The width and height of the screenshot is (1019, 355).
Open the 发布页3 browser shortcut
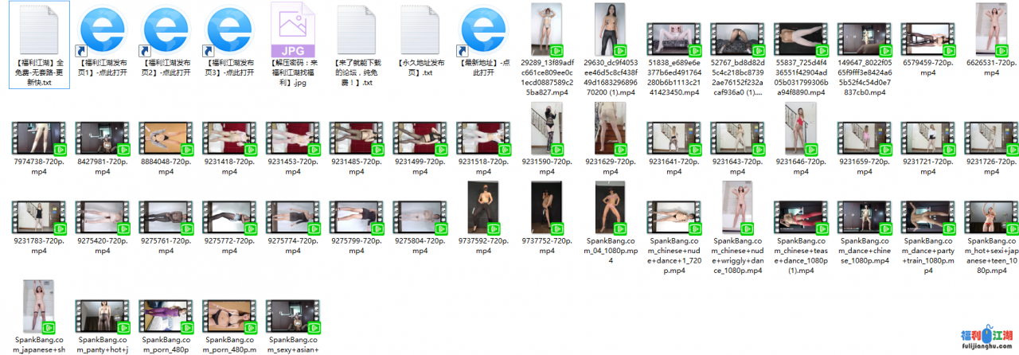coord(230,30)
